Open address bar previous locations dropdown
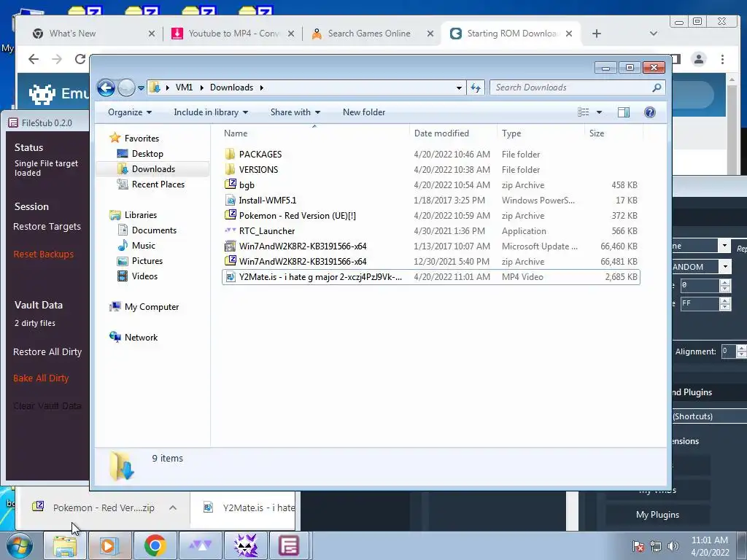This screenshot has width=747, height=560. click(459, 87)
